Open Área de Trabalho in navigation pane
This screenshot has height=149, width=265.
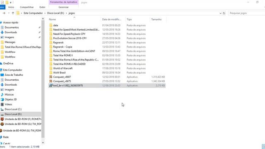(14, 75)
